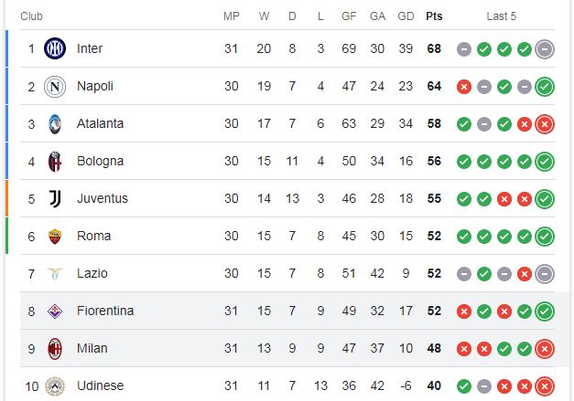
Task: Click the GD column header
Action: click(x=406, y=16)
